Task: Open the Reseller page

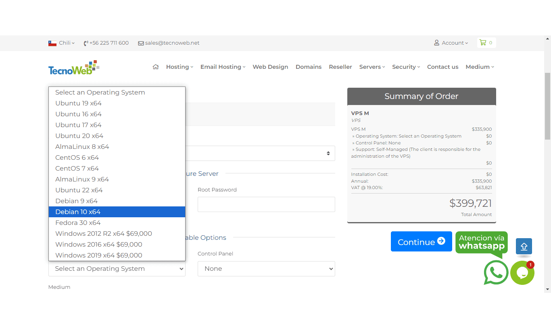Action: [x=340, y=67]
